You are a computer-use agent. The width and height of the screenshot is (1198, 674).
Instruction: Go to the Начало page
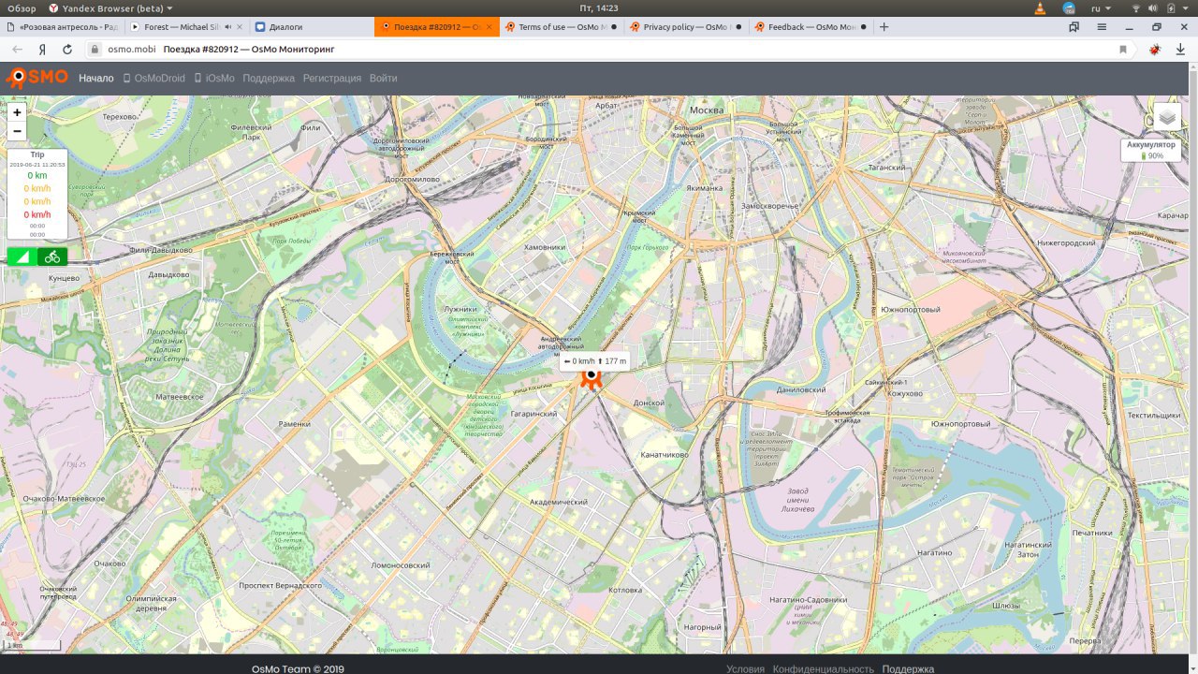[x=96, y=79]
